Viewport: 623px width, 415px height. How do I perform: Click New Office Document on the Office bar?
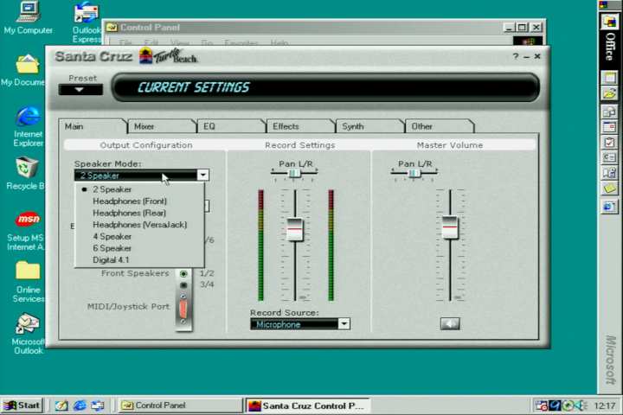coord(610,78)
